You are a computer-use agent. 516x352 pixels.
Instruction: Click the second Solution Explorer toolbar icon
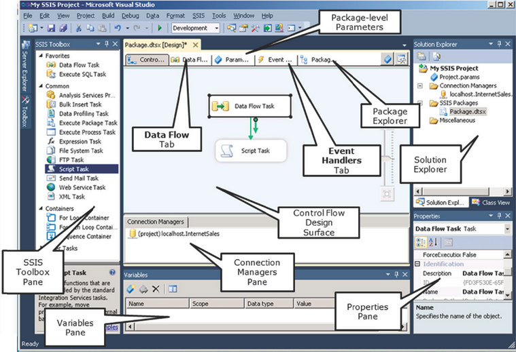[436, 56]
